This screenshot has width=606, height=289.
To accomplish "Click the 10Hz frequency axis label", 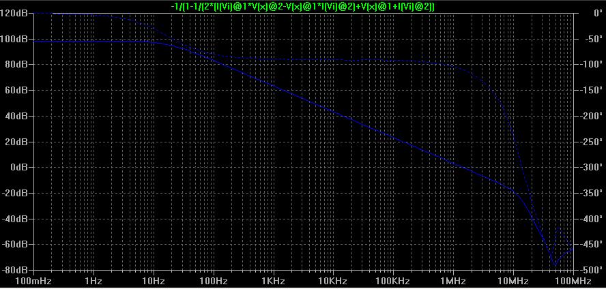I will tap(154, 281).
